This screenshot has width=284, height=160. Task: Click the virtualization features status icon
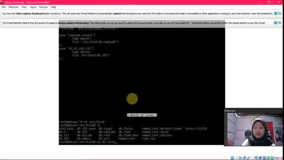pos(264,158)
